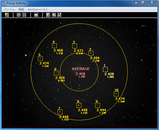Image resolution: width=159 pixels, height=130 pixels.
Task: Select star box number 10
Action: tap(116, 94)
